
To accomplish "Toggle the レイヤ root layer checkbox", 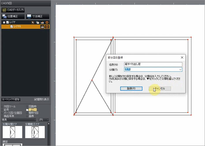I will coord(8,22).
